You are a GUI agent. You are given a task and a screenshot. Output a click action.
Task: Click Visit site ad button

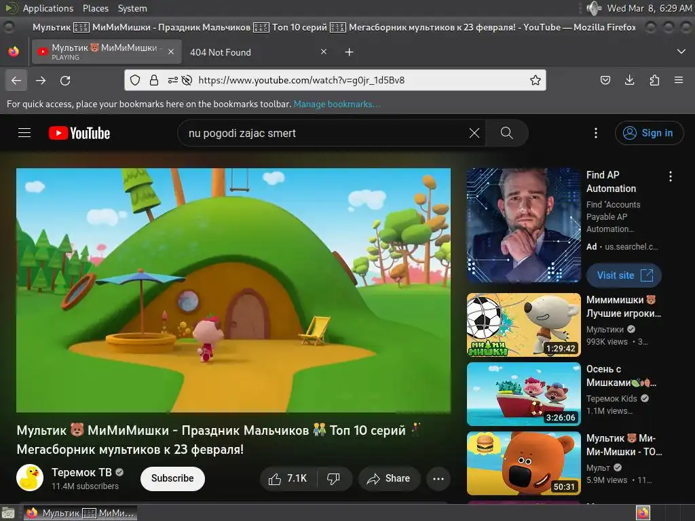click(624, 275)
